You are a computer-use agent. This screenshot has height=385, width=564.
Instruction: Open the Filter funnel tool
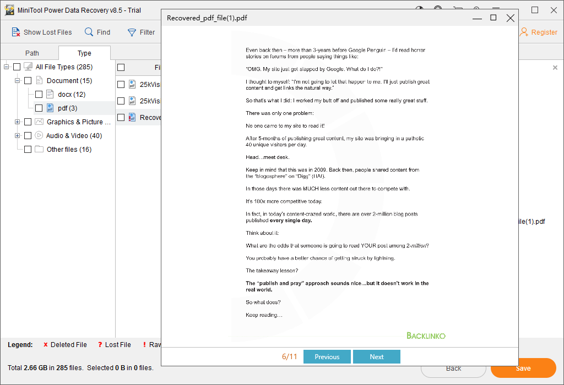[132, 32]
